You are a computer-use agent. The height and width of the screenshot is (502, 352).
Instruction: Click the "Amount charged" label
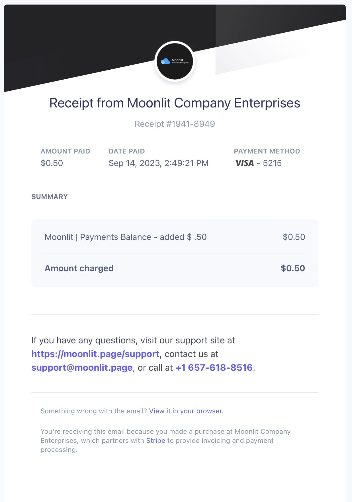(79, 268)
